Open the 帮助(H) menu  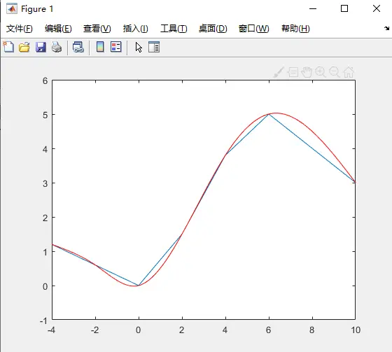pos(295,29)
